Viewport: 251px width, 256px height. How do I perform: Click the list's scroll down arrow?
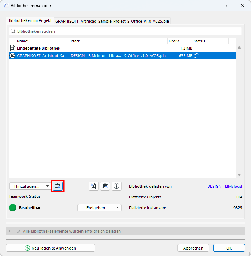tap(239, 175)
